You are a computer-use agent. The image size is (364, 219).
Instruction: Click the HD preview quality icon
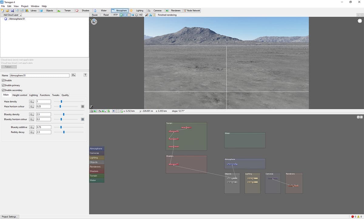click(x=141, y=15)
